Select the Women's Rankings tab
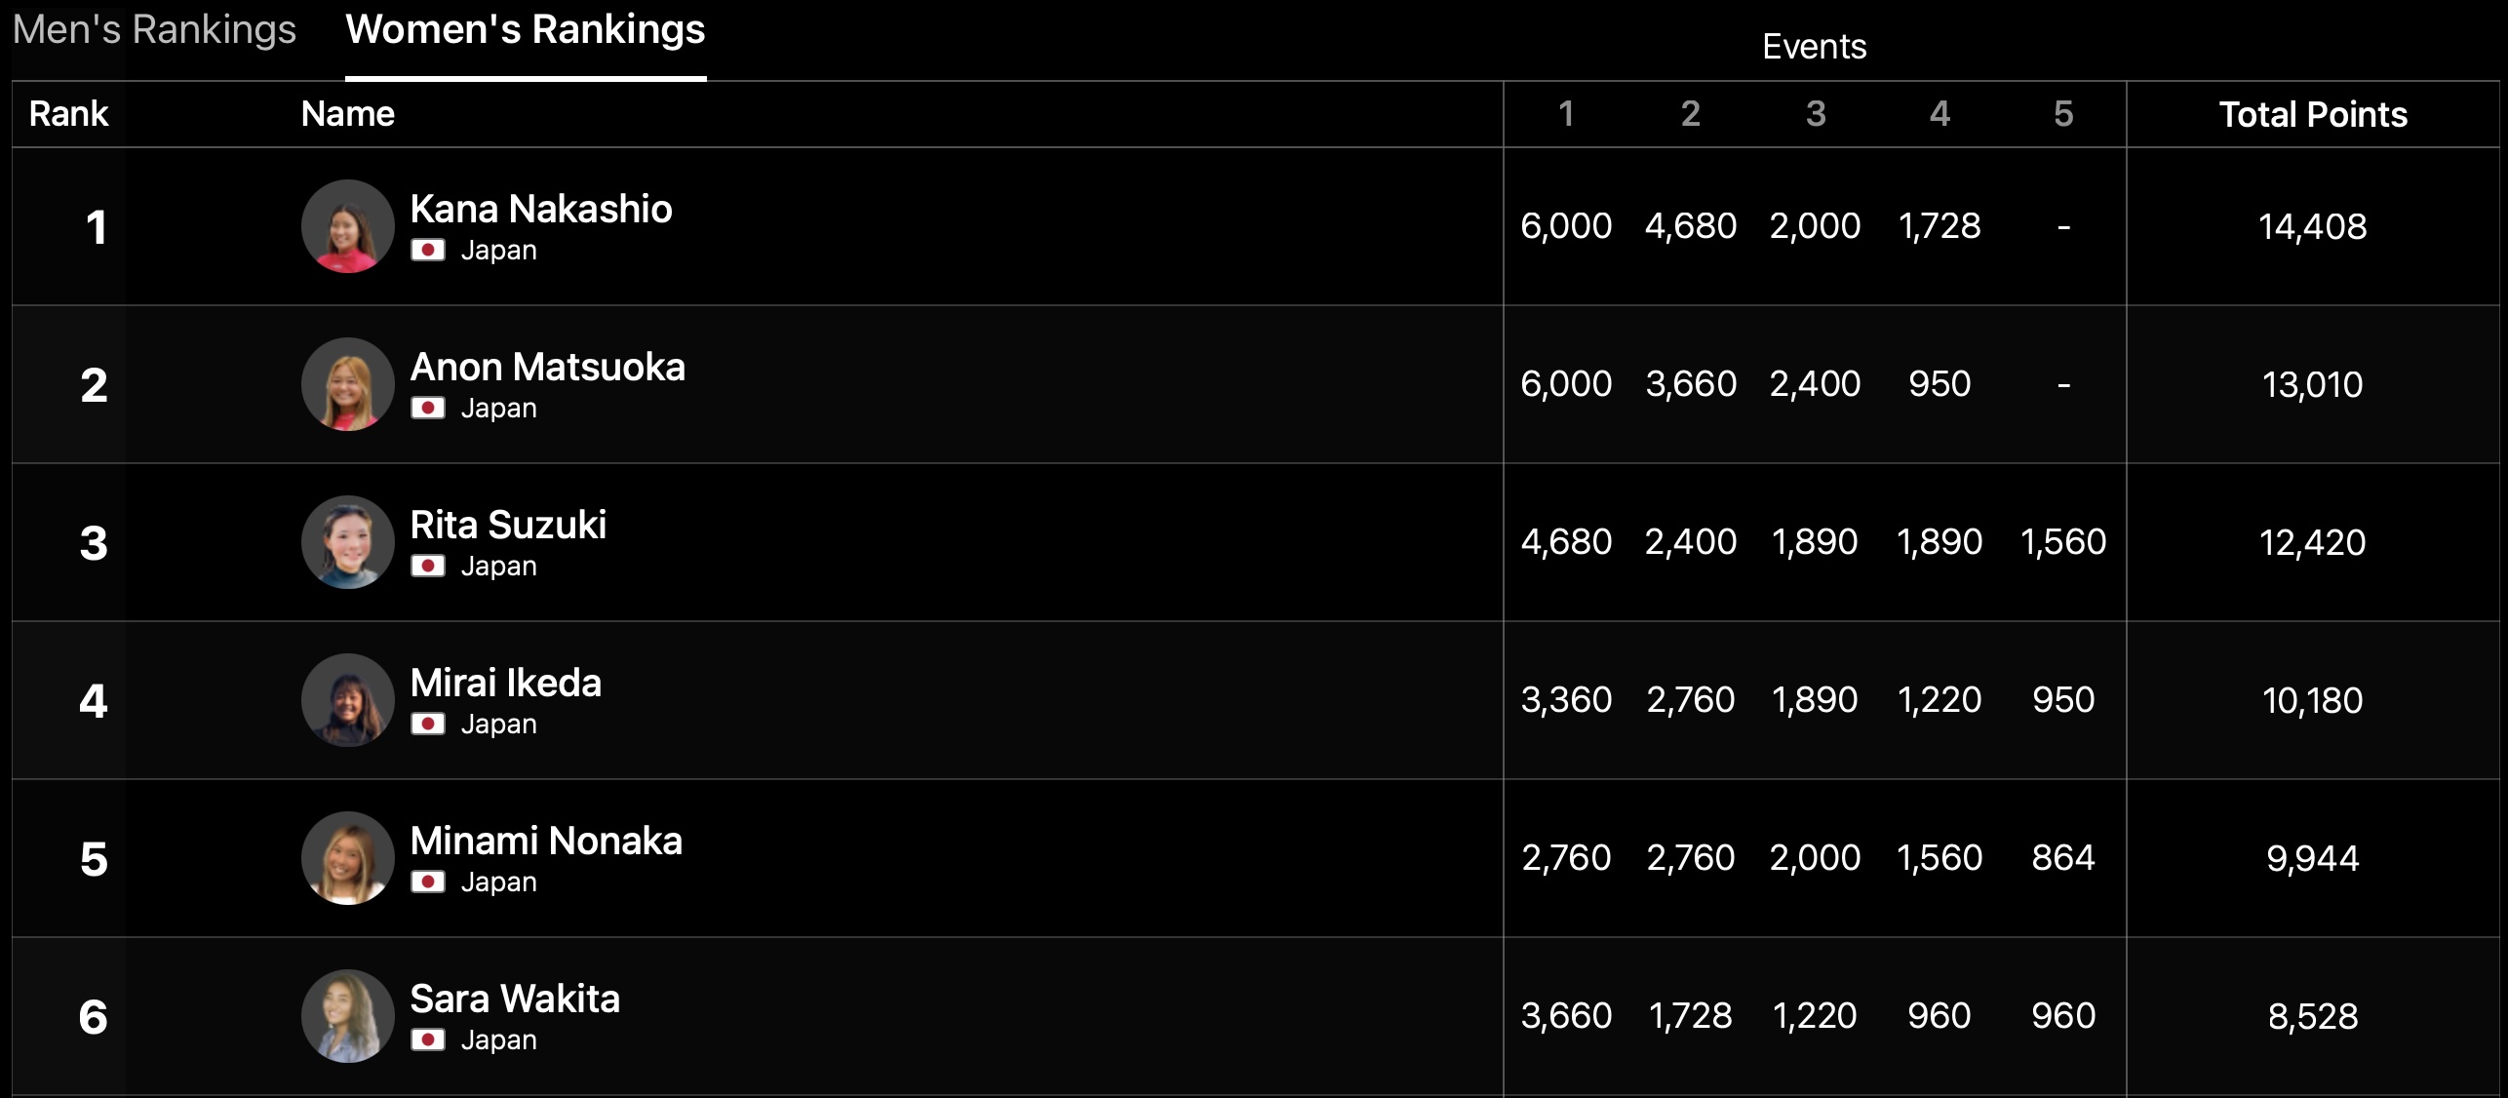Viewport: 2508px width, 1098px height. 525,30
